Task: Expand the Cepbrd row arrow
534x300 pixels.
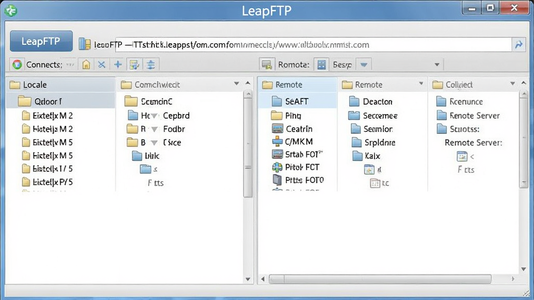Action: (154, 116)
